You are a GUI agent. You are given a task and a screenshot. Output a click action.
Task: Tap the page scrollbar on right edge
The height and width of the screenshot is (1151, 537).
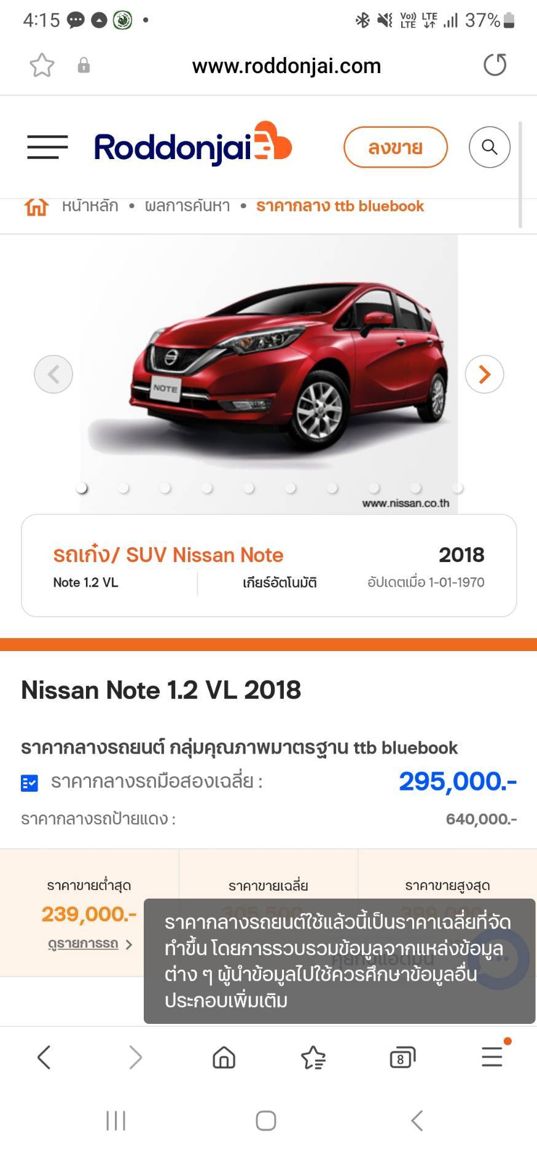coord(520,174)
